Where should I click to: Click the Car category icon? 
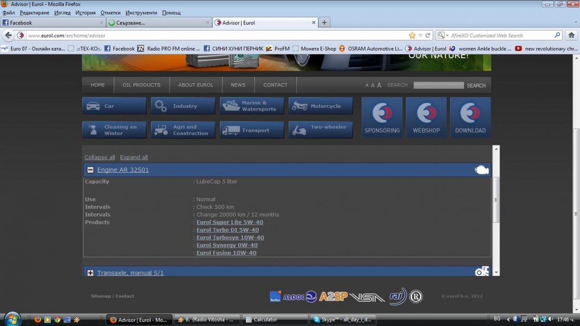93,106
